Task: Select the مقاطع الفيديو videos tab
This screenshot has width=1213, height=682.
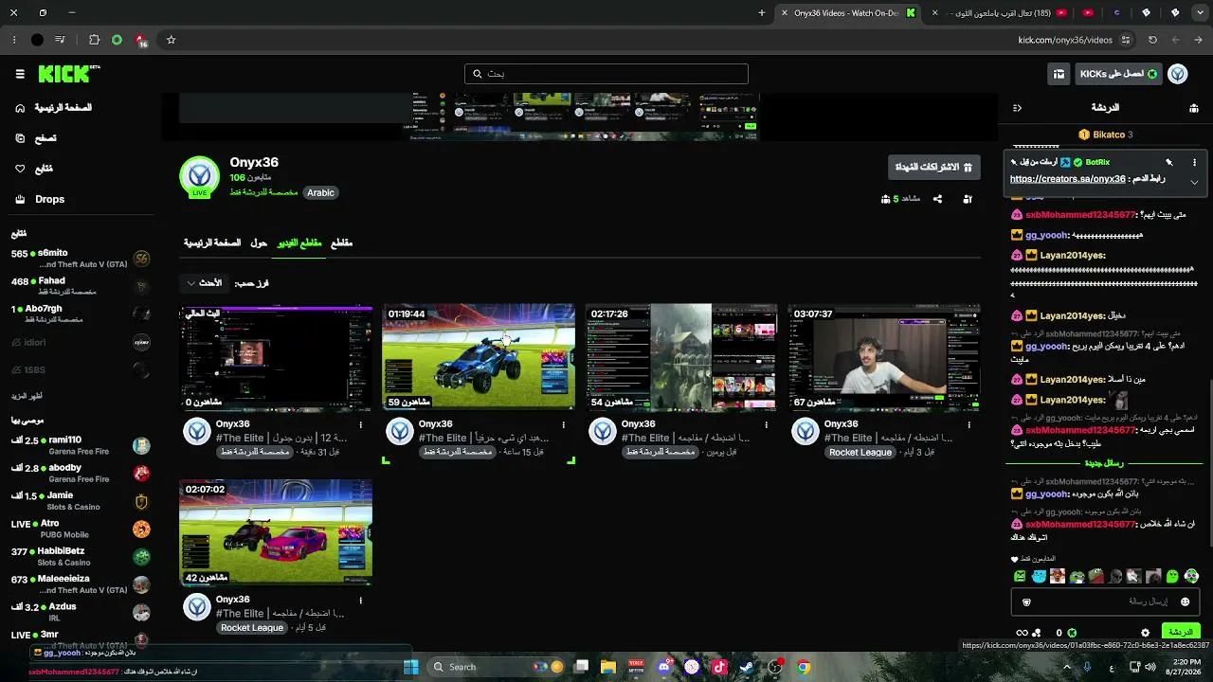Action: [x=299, y=243]
